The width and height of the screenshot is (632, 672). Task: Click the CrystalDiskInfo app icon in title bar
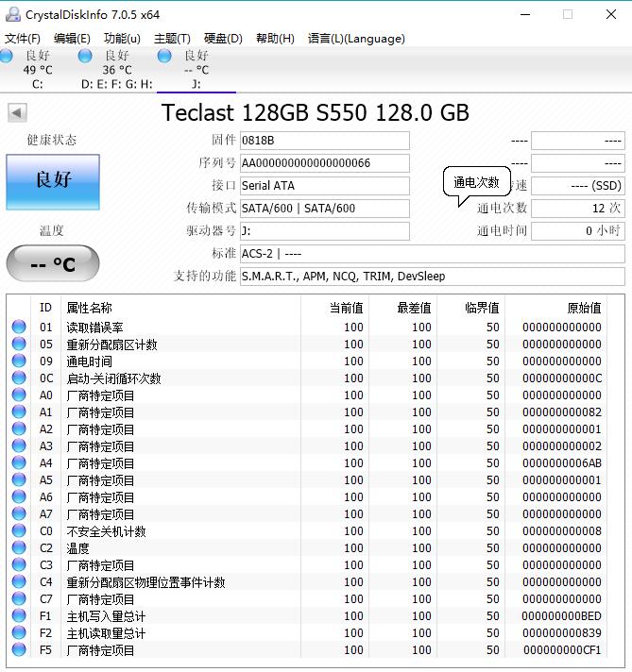[x=13, y=14]
